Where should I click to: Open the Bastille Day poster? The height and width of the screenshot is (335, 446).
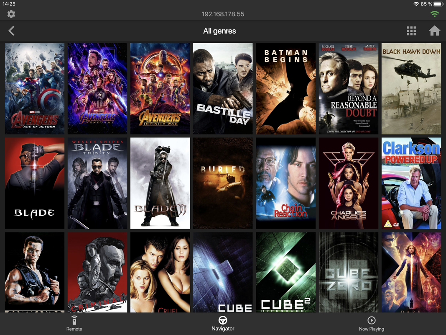223,89
